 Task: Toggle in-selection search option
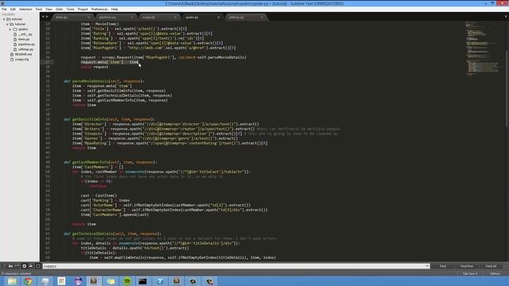30,266
